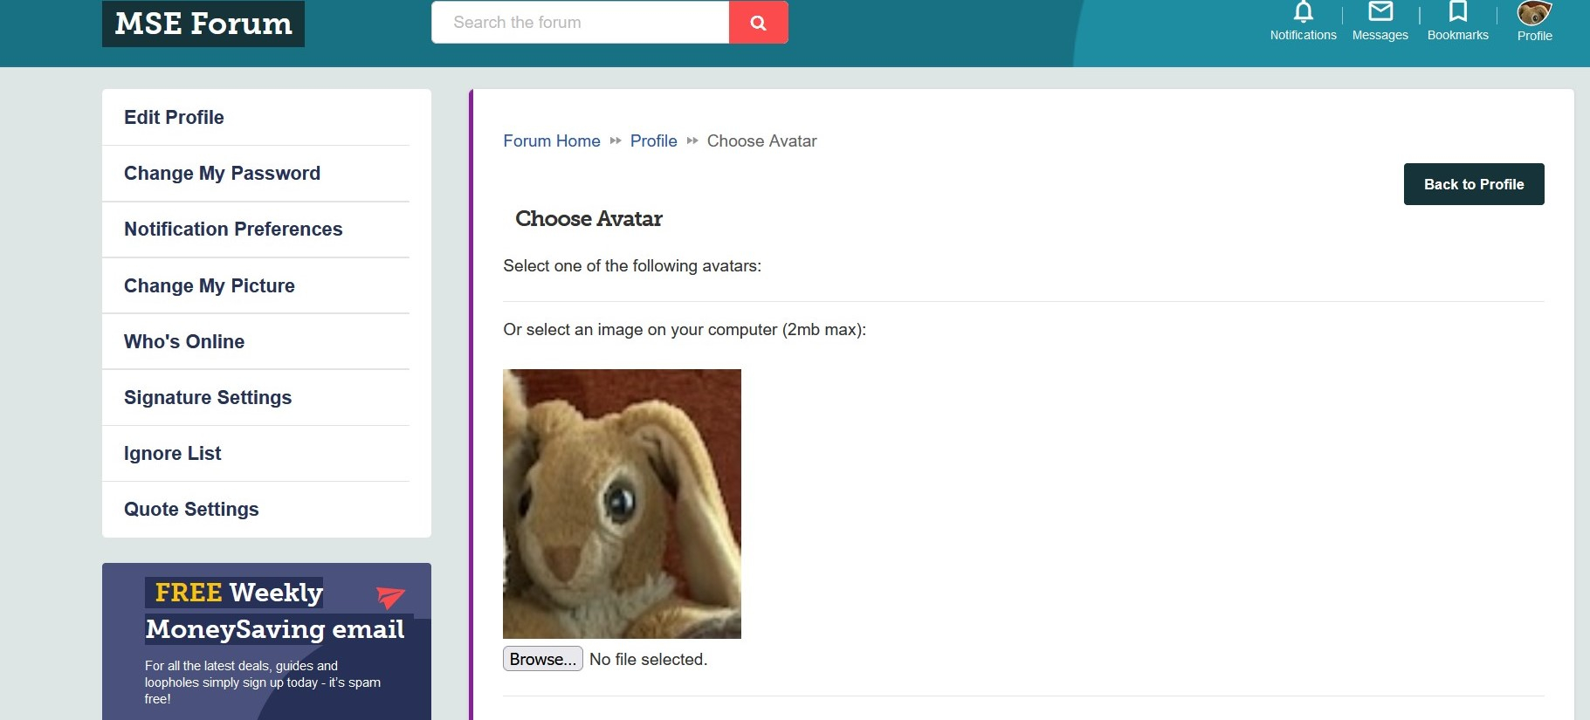Click Back to Profile button
This screenshot has height=720, width=1590.
coord(1474,184)
